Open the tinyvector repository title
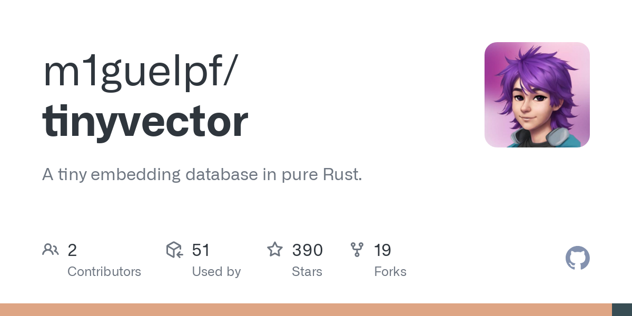Image resolution: width=632 pixels, height=316 pixels. point(145,122)
